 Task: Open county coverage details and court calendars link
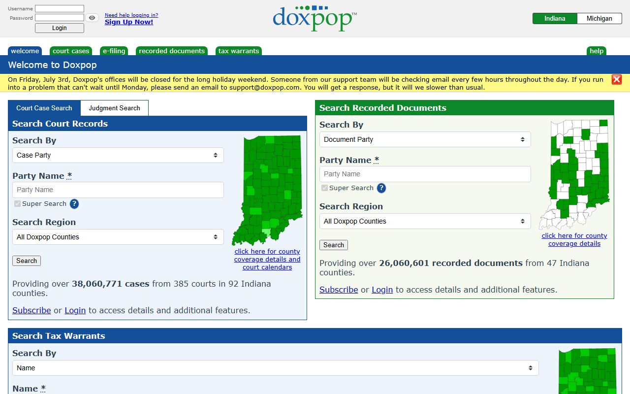[267, 259]
